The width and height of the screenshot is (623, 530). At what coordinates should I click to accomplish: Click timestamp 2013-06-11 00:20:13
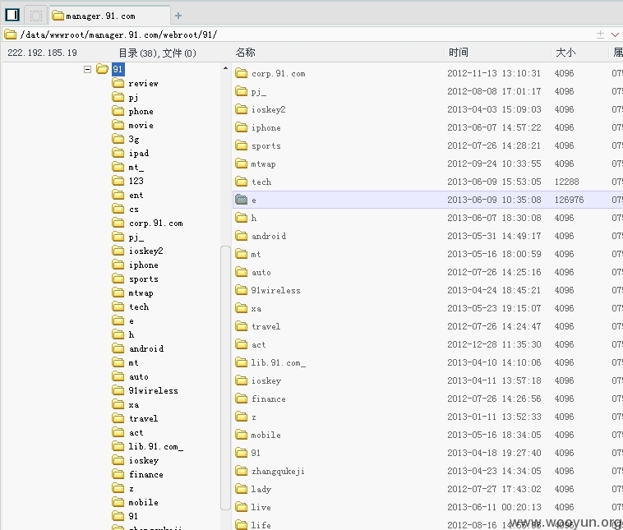click(x=494, y=507)
